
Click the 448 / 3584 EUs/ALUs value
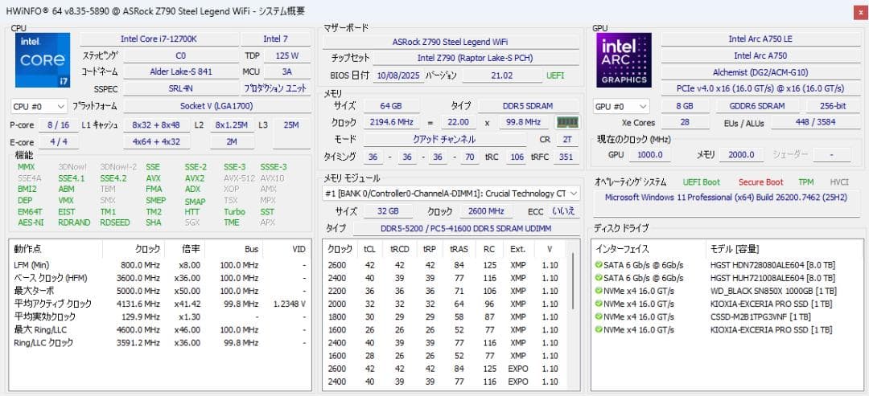814,122
